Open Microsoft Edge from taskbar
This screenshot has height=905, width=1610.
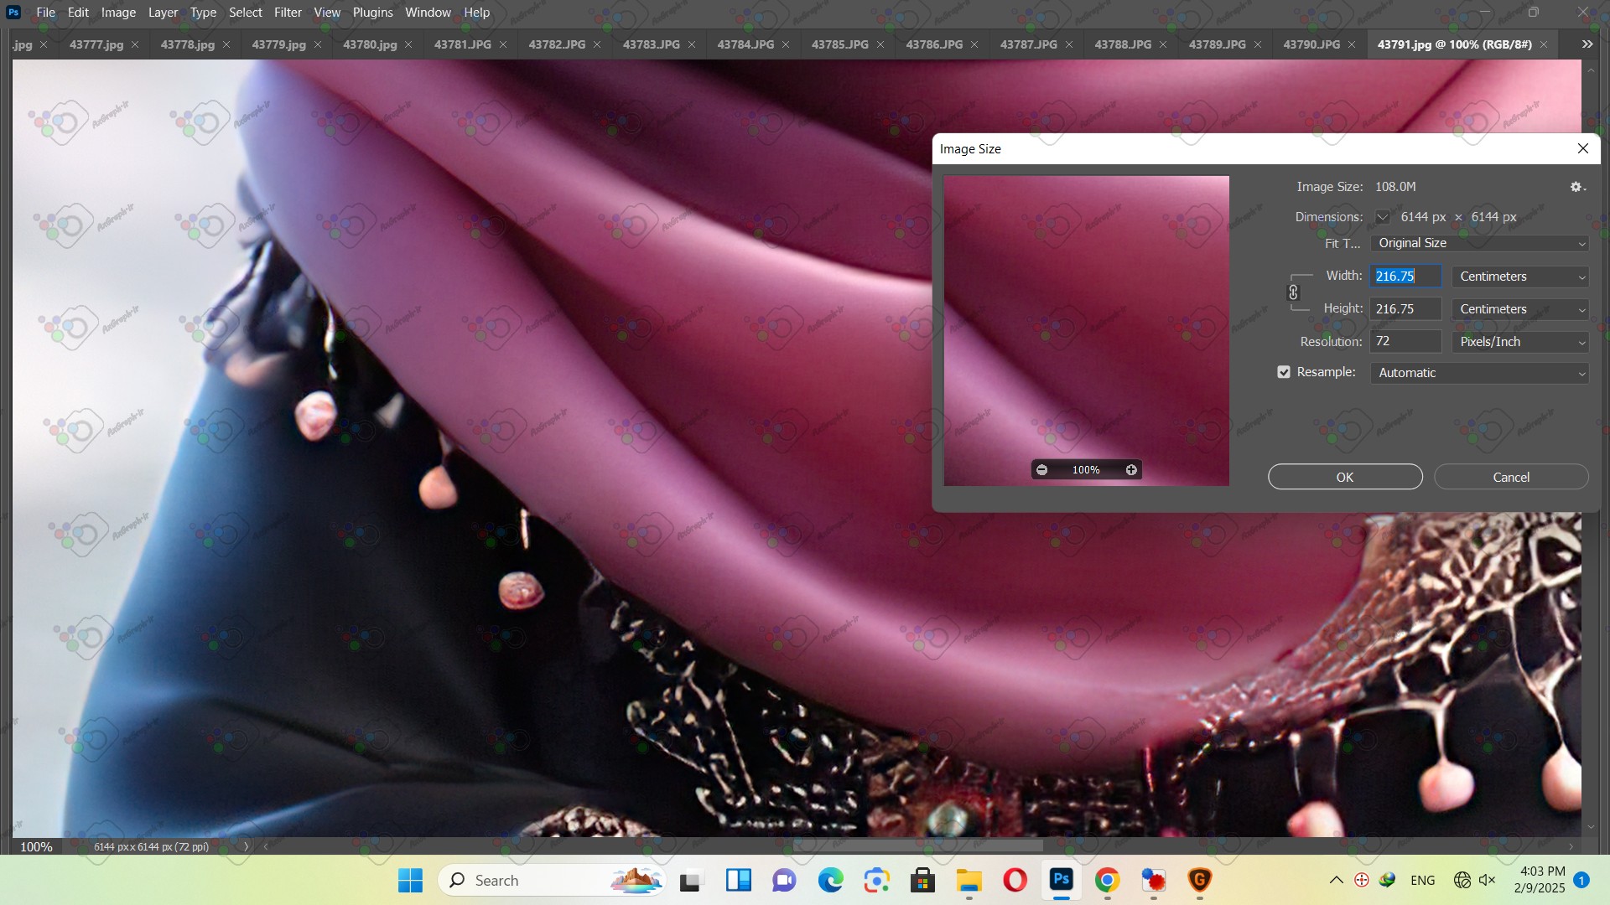pyautogui.click(x=830, y=881)
